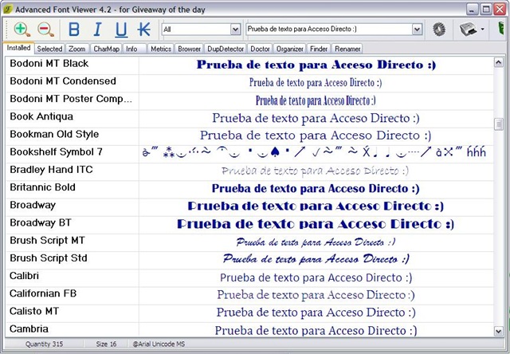Open the Zoom tab
The height and width of the screenshot is (354, 510).
(76, 49)
